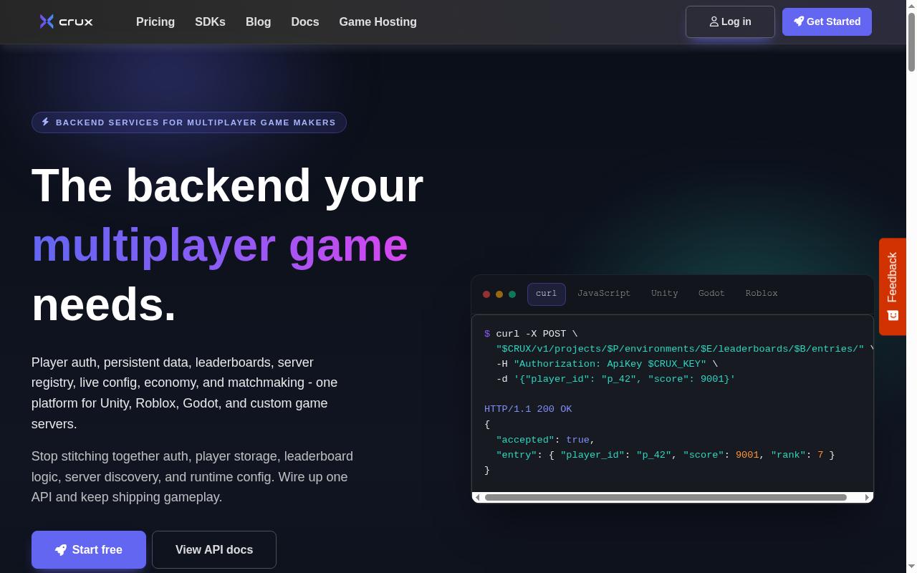Click the code panel horizontal scrollbar thumb
The image size is (917, 573).
(x=666, y=497)
